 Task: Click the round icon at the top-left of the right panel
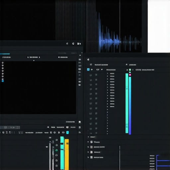(x=88, y=59)
